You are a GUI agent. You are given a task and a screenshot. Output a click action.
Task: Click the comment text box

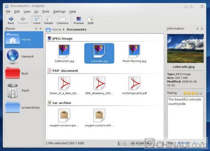pyautogui.click(x=185, y=118)
